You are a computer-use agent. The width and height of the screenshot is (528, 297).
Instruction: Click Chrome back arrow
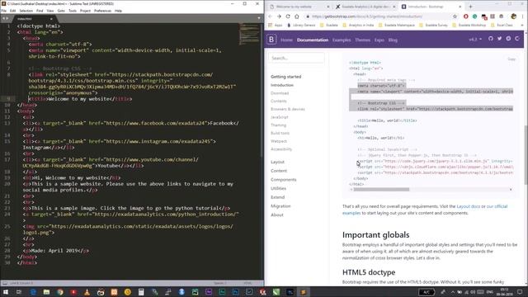(270, 16)
